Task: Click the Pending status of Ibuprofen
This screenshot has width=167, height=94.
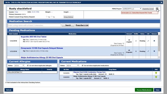Action: 142,41
